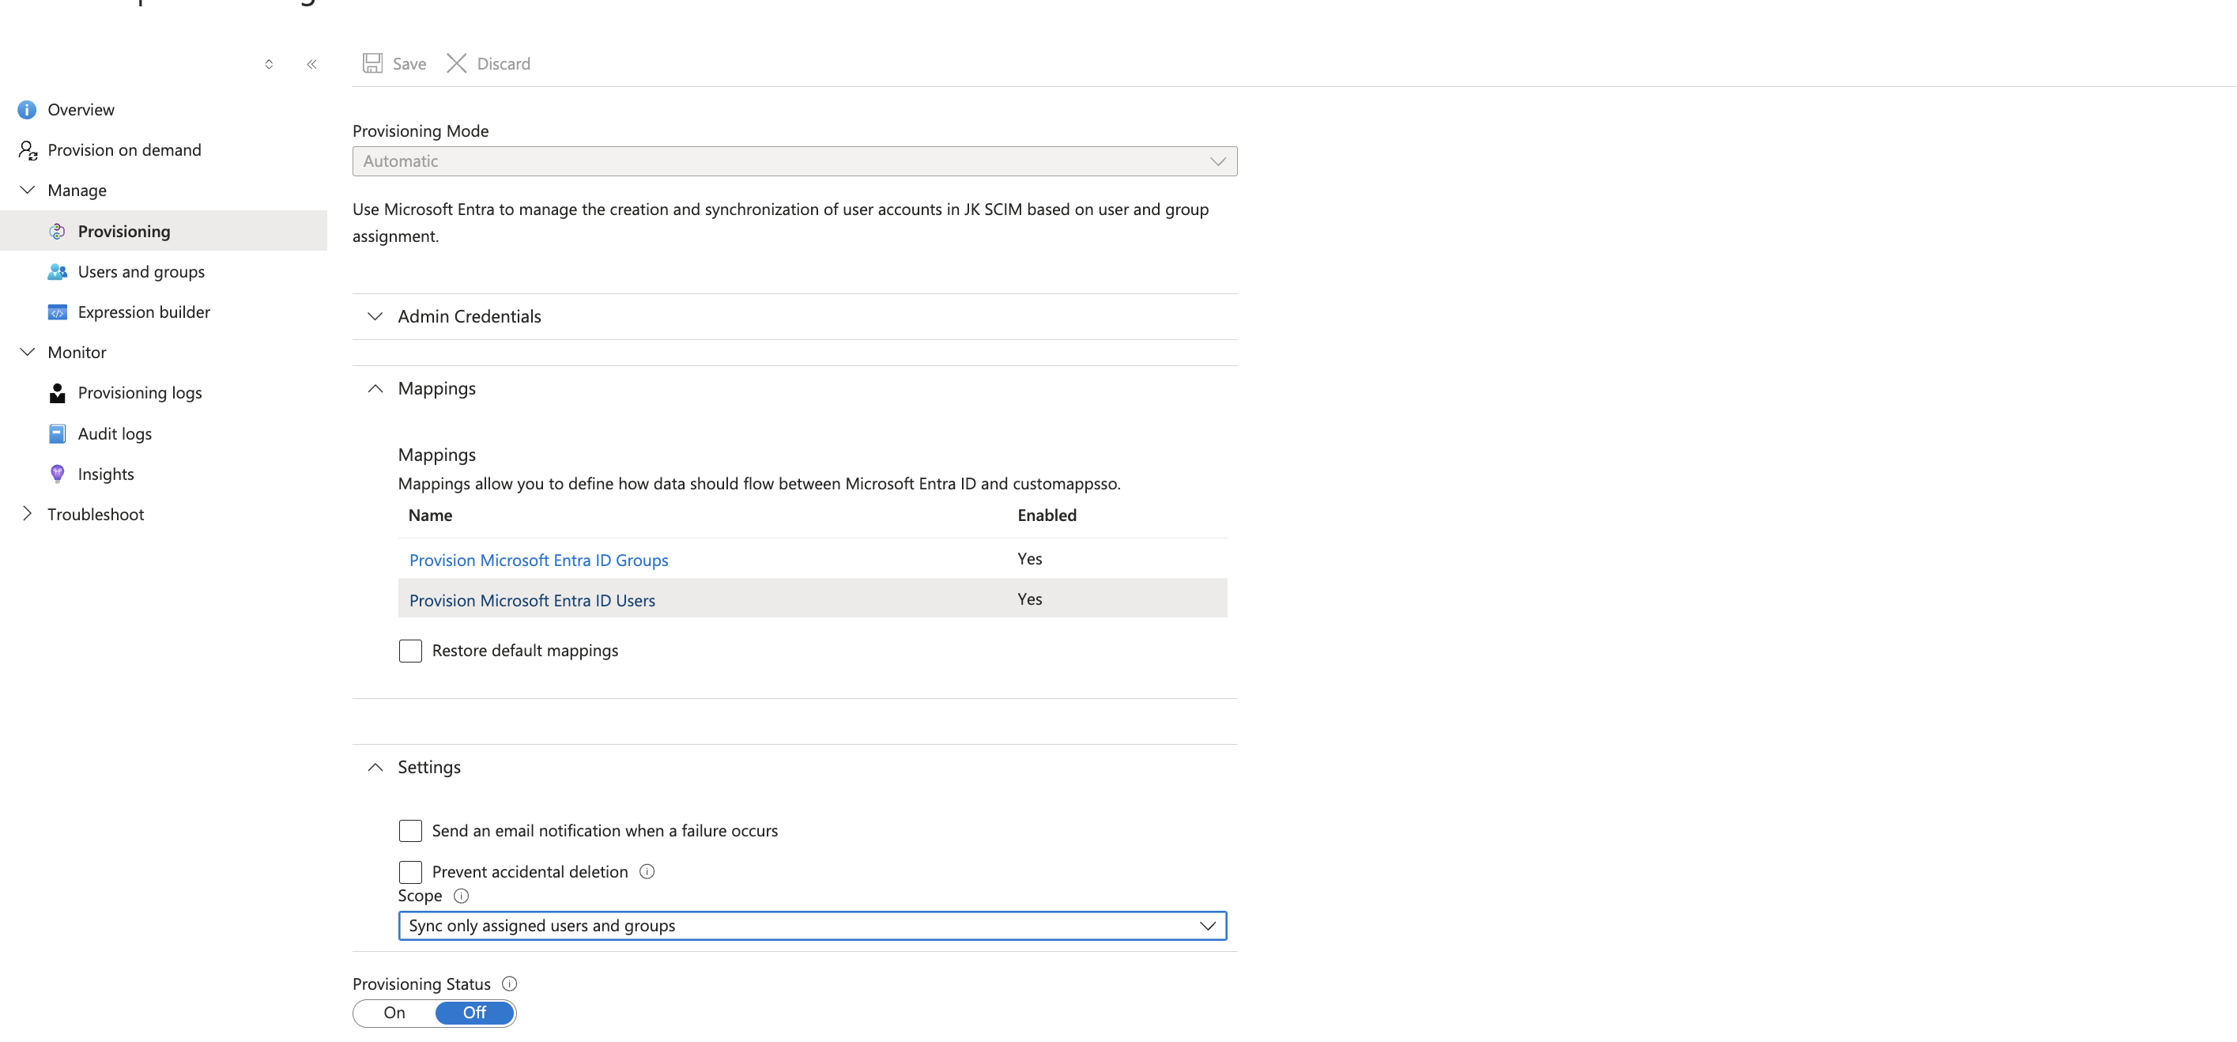Click the Users and groups icon
This screenshot has width=2237, height=1042.
click(x=58, y=272)
